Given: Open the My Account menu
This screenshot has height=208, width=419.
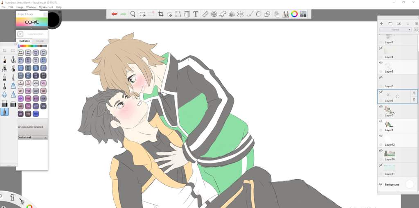Looking at the screenshot, I should point(46,7).
